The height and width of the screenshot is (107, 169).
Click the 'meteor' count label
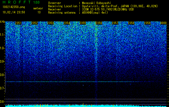pos(38,8)
